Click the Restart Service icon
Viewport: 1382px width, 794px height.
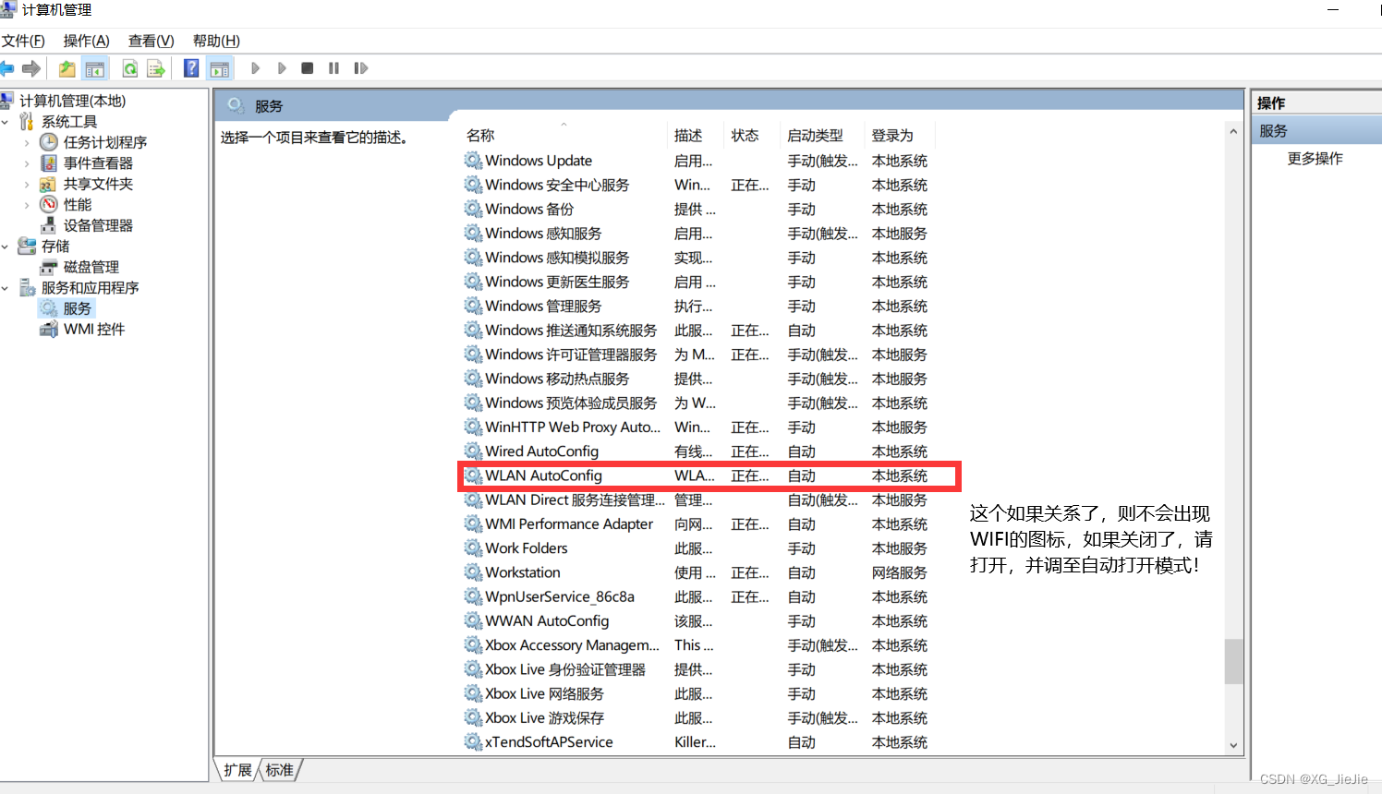point(361,68)
